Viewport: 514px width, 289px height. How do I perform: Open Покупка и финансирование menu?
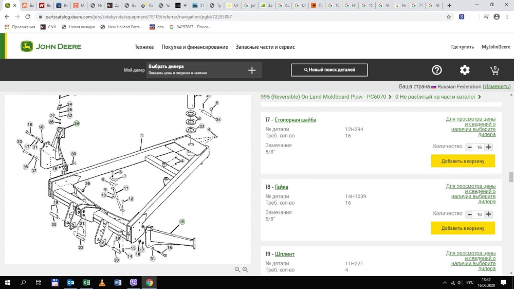pos(194,47)
